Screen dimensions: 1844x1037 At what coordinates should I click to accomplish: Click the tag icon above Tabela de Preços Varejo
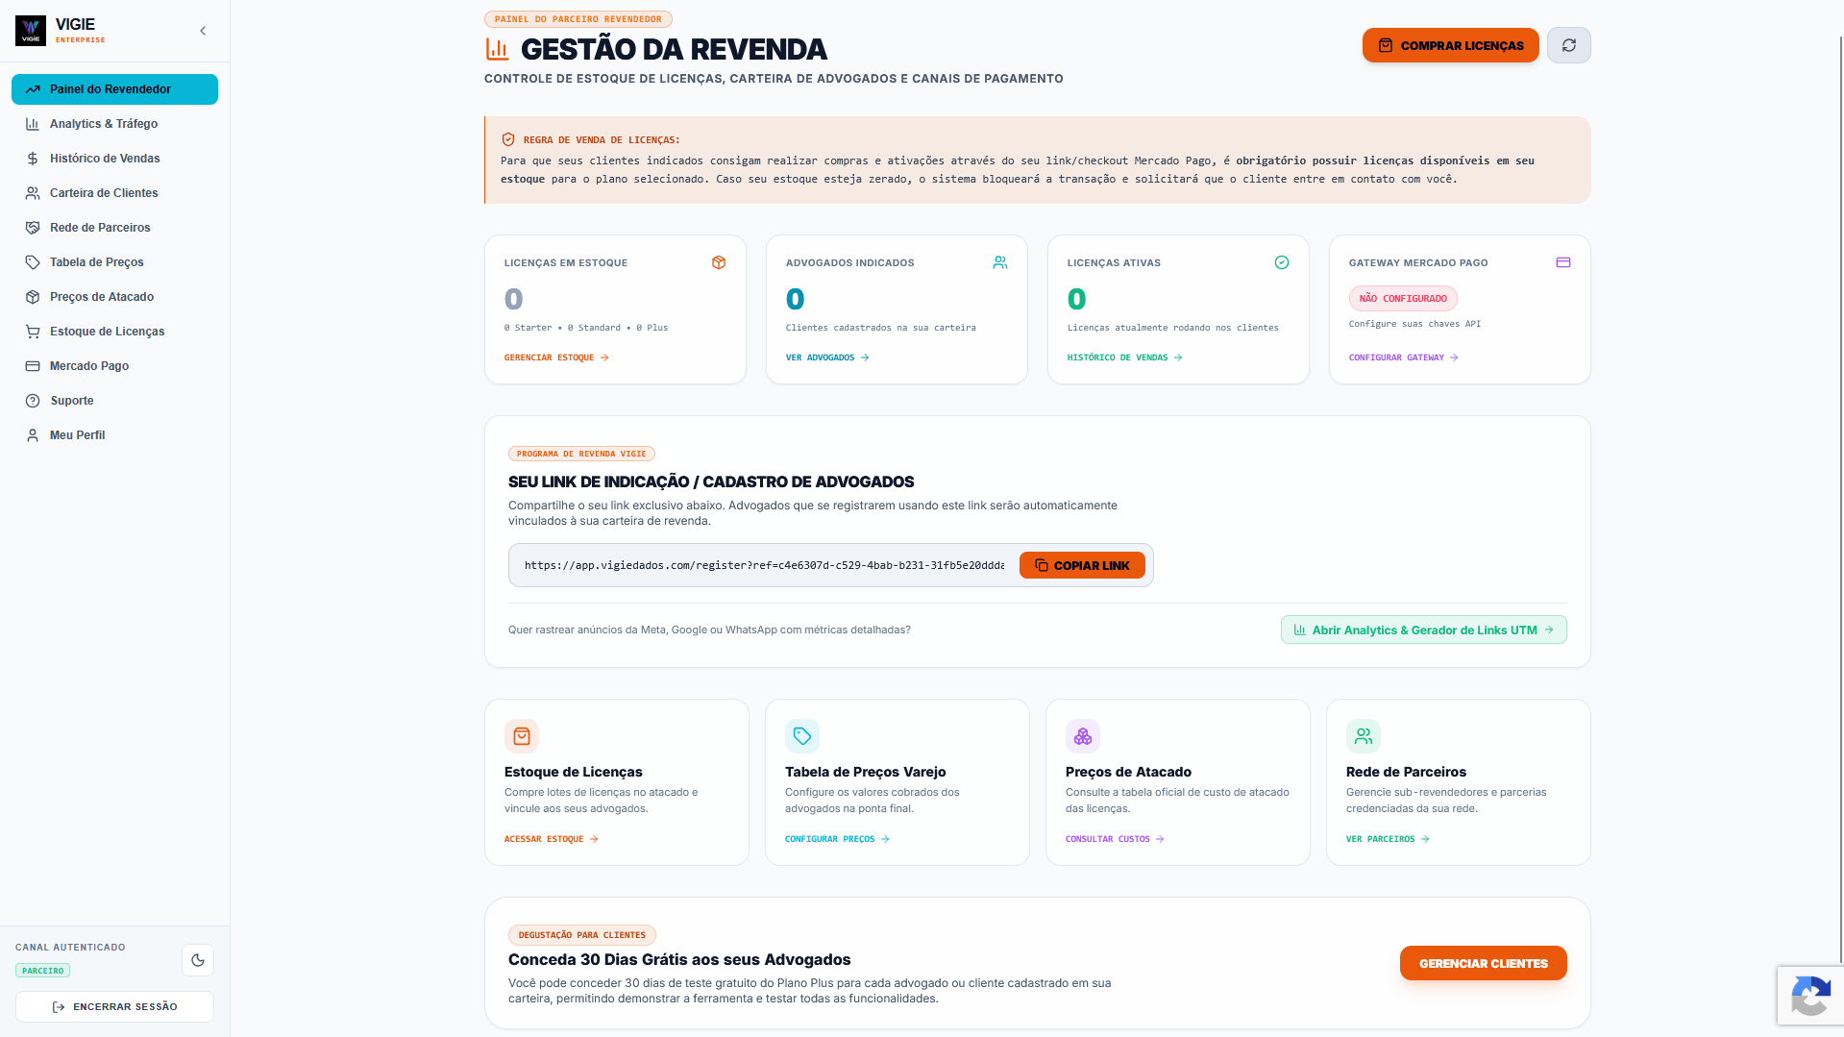(x=802, y=736)
